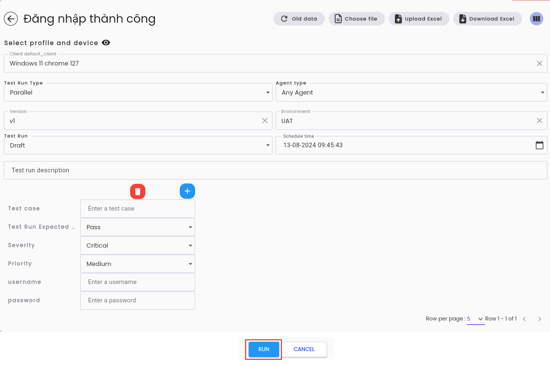Screen dimensions: 550x367
Task: Click the Choose file button
Action: (x=357, y=19)
